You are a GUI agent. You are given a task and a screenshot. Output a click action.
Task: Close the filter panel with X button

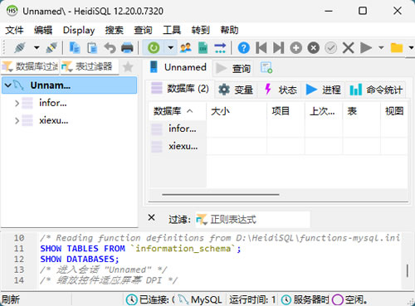(151, 217)
